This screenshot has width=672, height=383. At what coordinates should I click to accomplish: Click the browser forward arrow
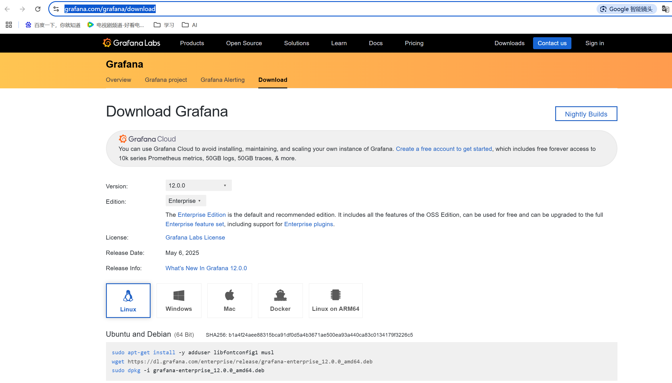(22, 9)
